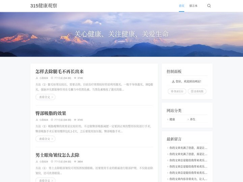The width and height of the screenshot is (243, 182).
Task: Open third 你的文章总是能给我带来欢乐 comment
Action: (x=188, y=173)
